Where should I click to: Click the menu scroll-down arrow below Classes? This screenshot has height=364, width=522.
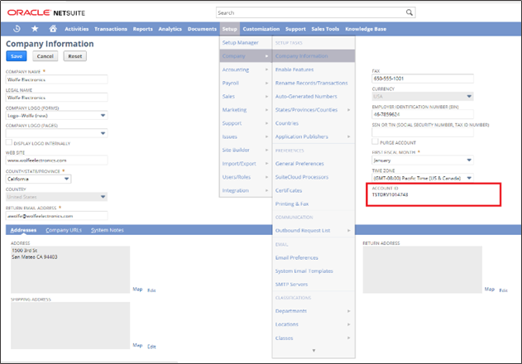[x=314, y=350]
